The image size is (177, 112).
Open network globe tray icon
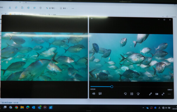pos(163,108)
